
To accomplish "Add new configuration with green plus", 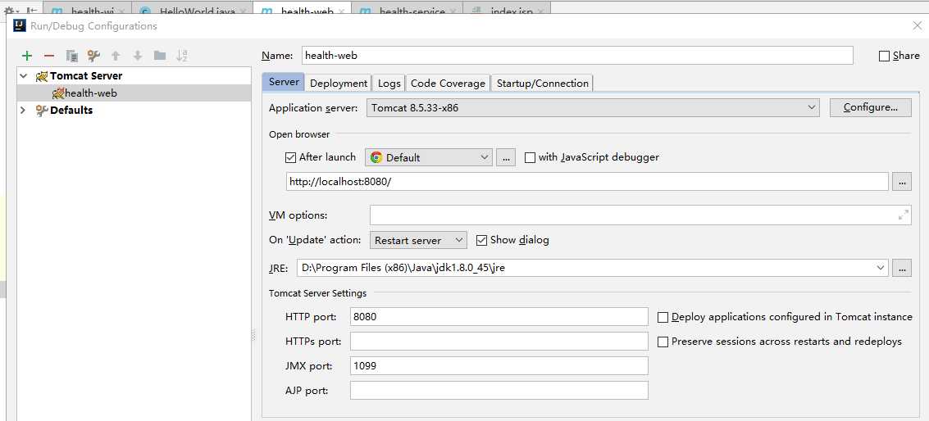I will [27, 56].
